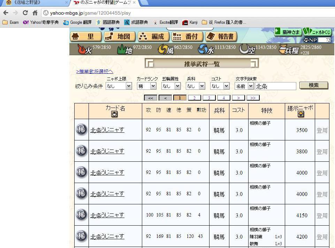Go back with the browser back arrow
Viewport: 335px width, 248px height.
(6, 13)
